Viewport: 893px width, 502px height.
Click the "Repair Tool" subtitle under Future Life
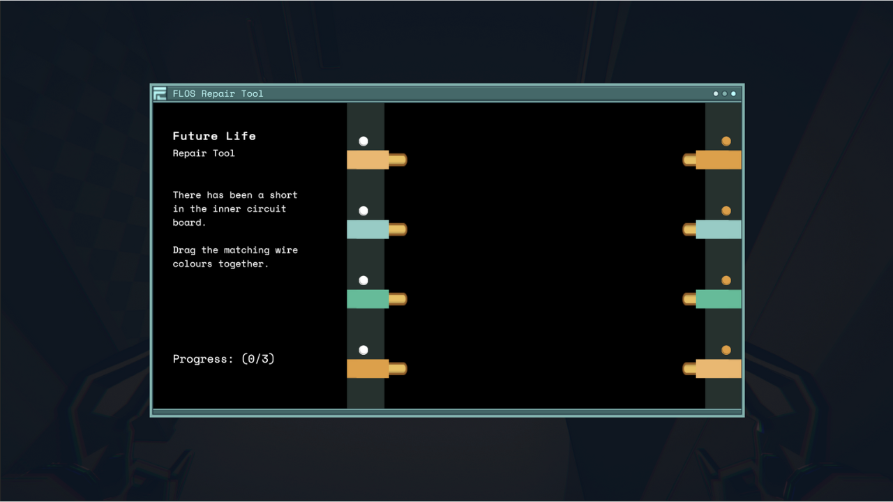pyautogui.click(x=204, y=153)
